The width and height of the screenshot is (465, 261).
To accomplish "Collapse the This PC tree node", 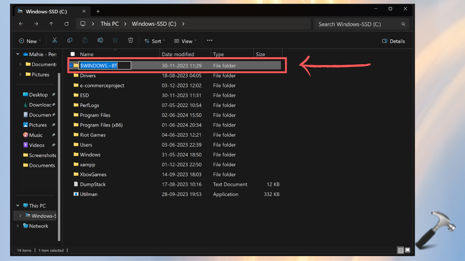I will [x=18, y=206].
